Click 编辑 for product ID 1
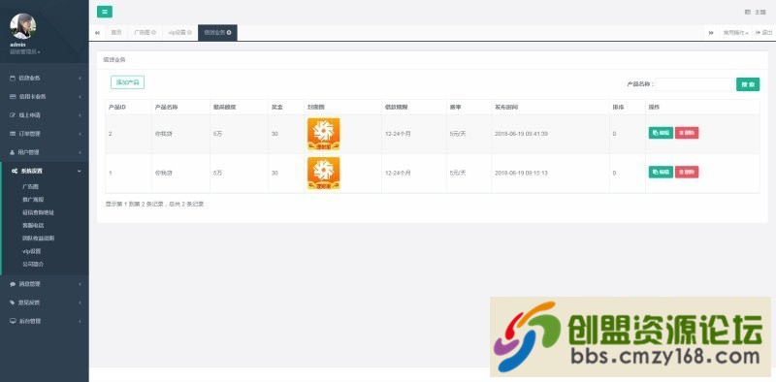 click(x=661, y=173)
